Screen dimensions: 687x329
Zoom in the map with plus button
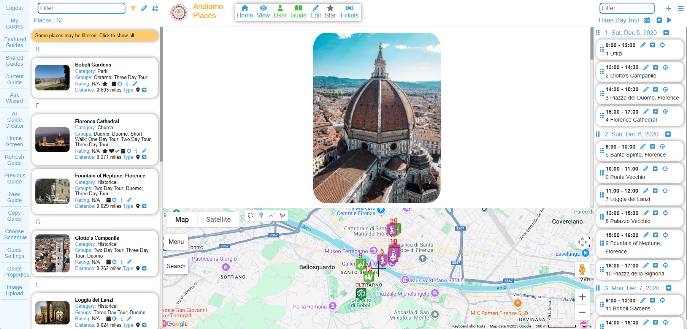tap(582, 297)
